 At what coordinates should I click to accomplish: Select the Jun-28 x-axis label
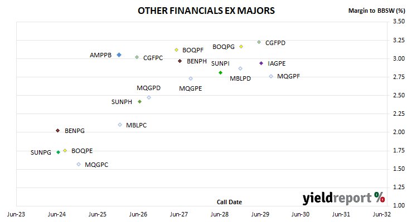[220, 214]
